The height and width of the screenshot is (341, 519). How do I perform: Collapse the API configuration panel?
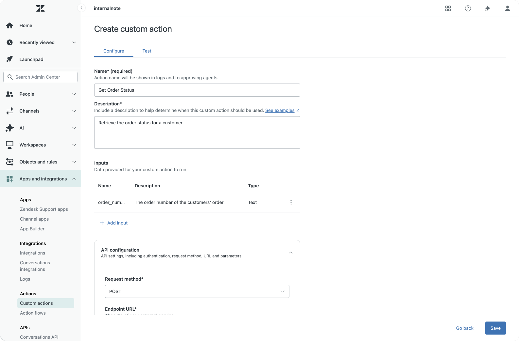click(290, 253)
